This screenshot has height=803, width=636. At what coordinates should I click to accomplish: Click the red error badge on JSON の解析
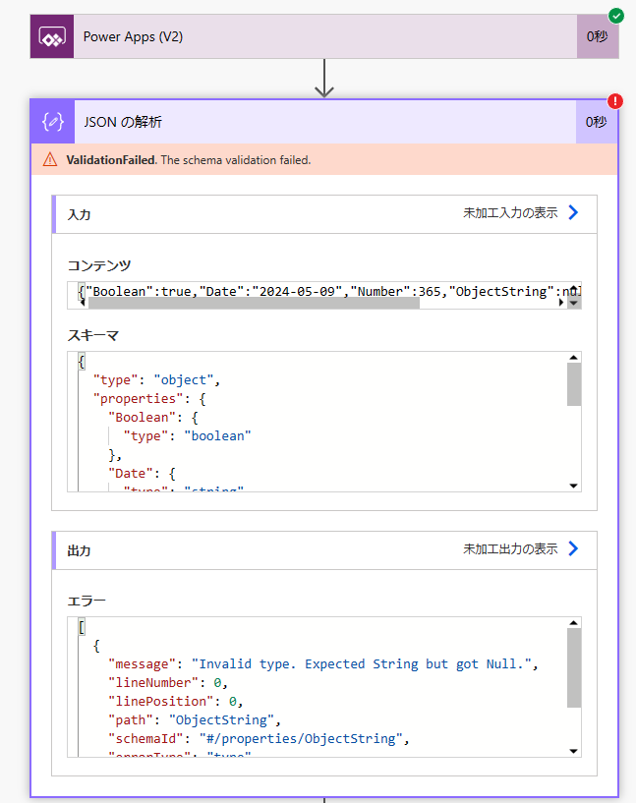(614, 100)
